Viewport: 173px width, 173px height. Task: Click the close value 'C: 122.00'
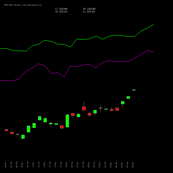click(x=61, y=9)
